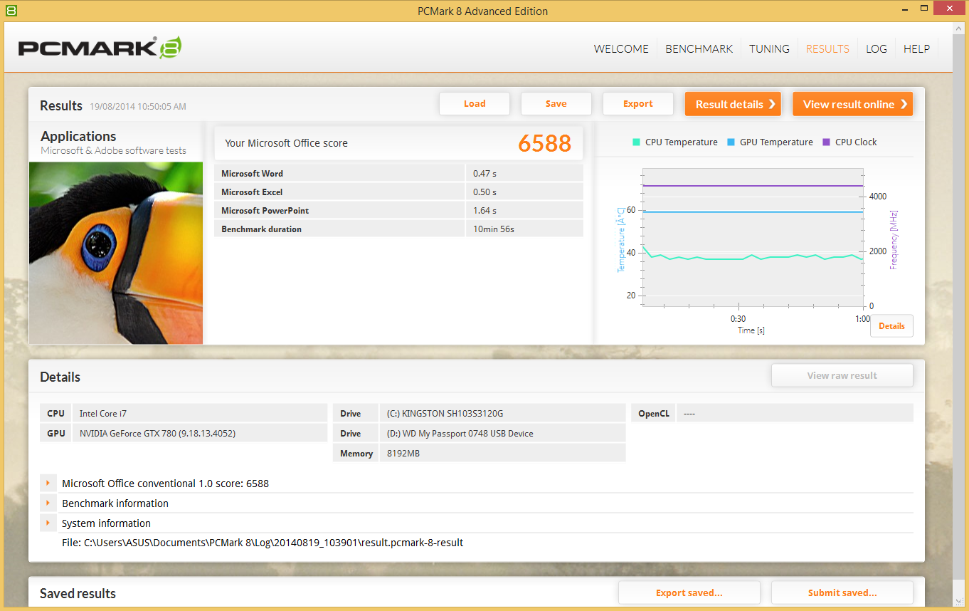This screenshot has height=611, width=969.
Task: Click View result online
Action: tap(852, 104)
